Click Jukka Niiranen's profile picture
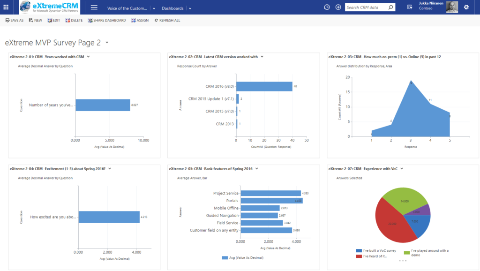 point(452,7)
